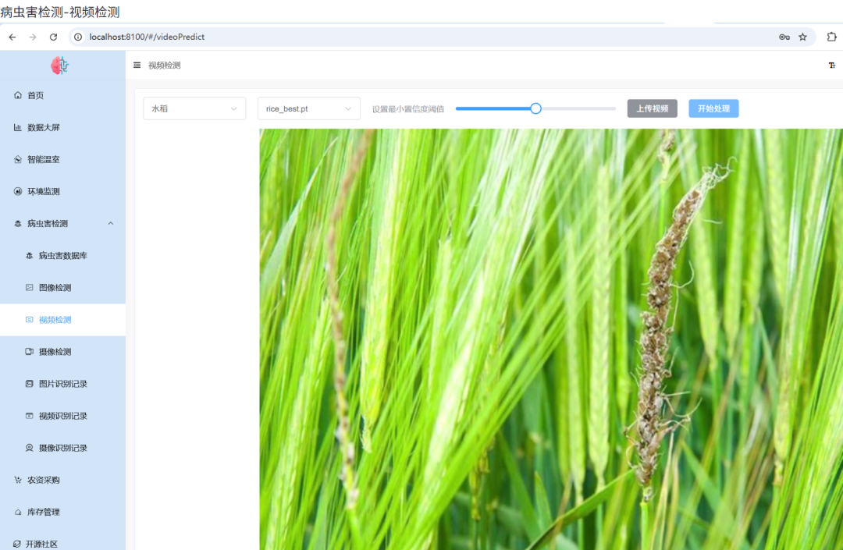The image size is (843, 550).
Task: Click the localhost:8100 address bar URL
Action: tap(147, 37)
